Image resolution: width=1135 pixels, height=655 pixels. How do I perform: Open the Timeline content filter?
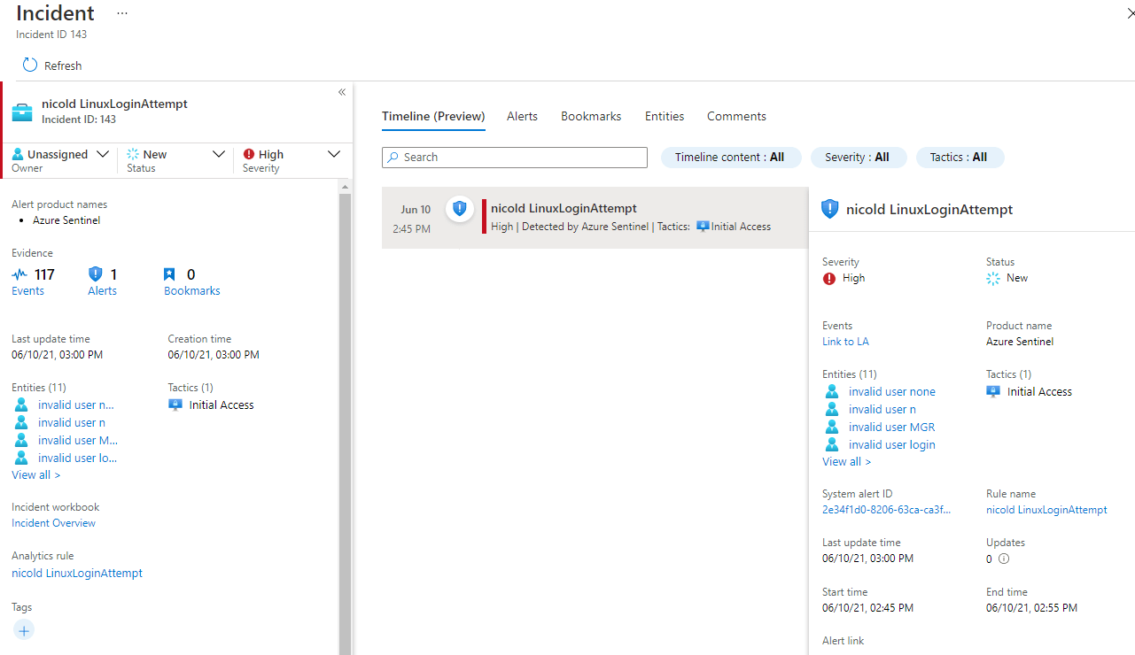(731, 157)
